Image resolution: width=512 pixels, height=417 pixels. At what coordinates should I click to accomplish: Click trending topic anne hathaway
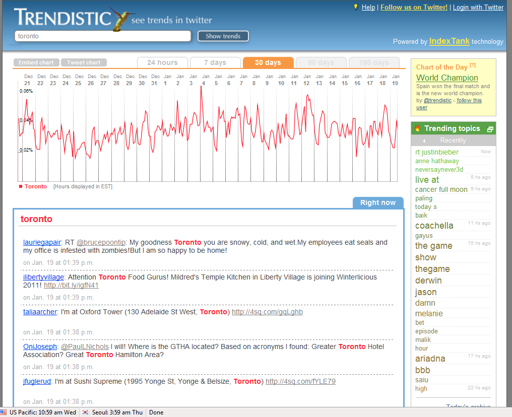437,161
